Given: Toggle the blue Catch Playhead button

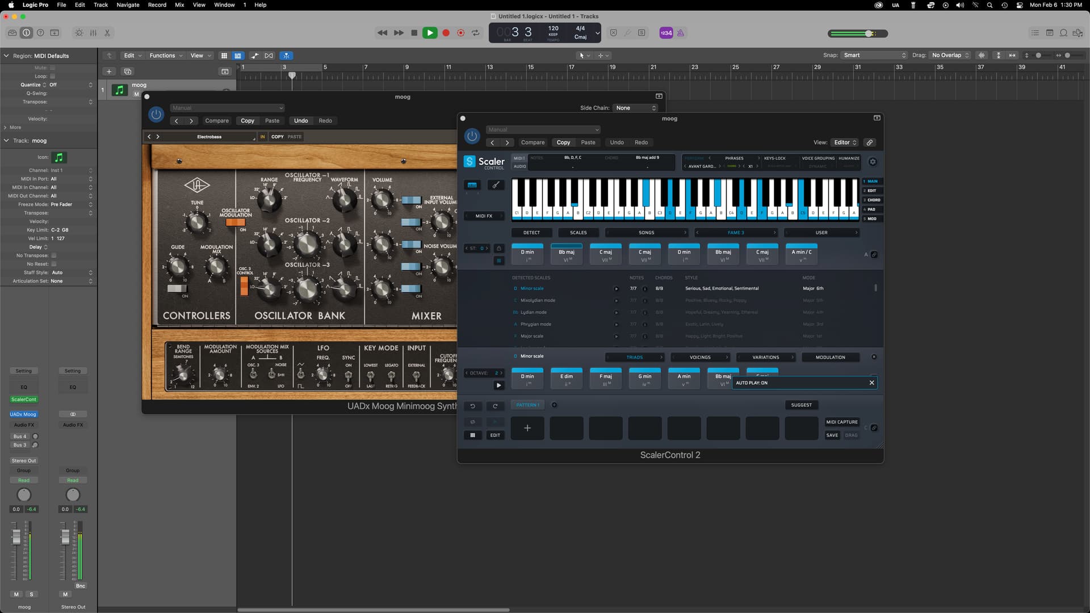Looking at the screenshot, I should tap(286, 56).
